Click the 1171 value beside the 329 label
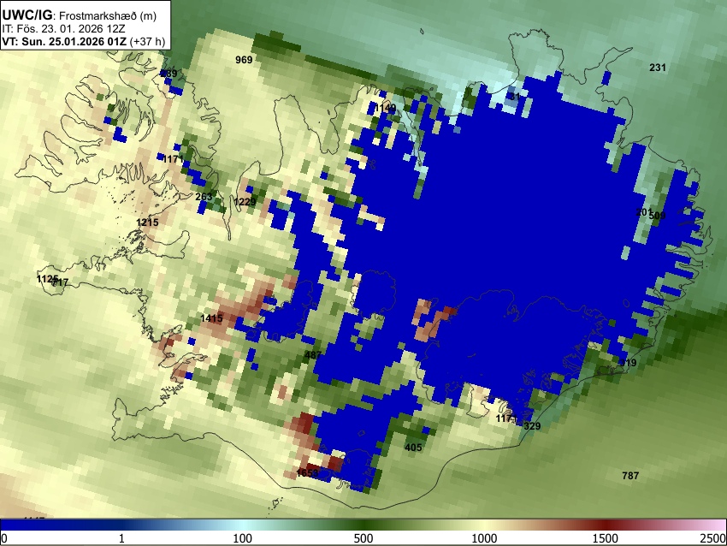This screenshot has width=727, height=546. point(505,418)
